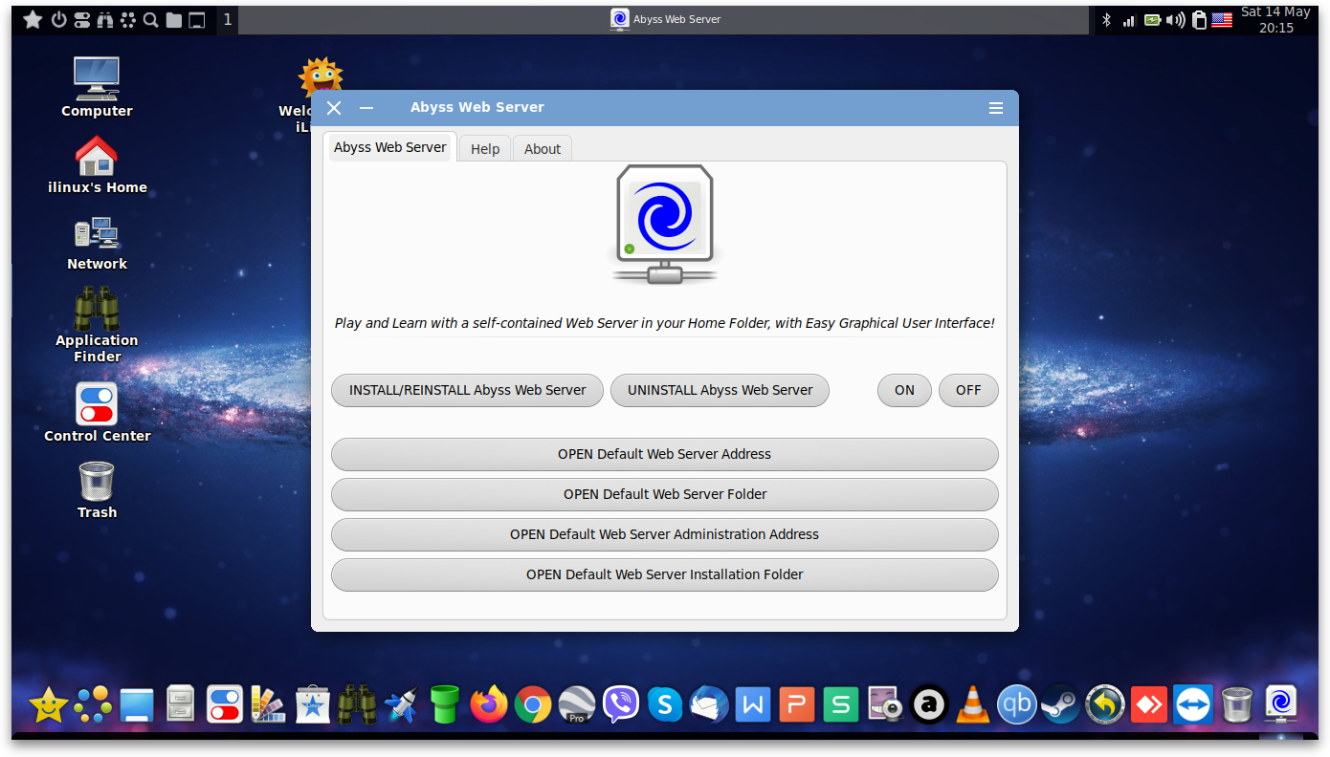Open ilinux's Home desktop icon
Viewport: 1330px width, 757px height.
point(97,165)
